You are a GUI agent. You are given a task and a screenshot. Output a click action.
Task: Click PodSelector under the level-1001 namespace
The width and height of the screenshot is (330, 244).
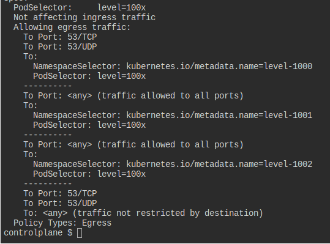click(x=89, y=125)
